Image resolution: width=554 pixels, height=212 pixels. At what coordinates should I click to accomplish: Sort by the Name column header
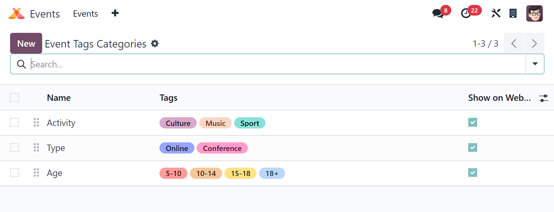(x=59, y=98)
